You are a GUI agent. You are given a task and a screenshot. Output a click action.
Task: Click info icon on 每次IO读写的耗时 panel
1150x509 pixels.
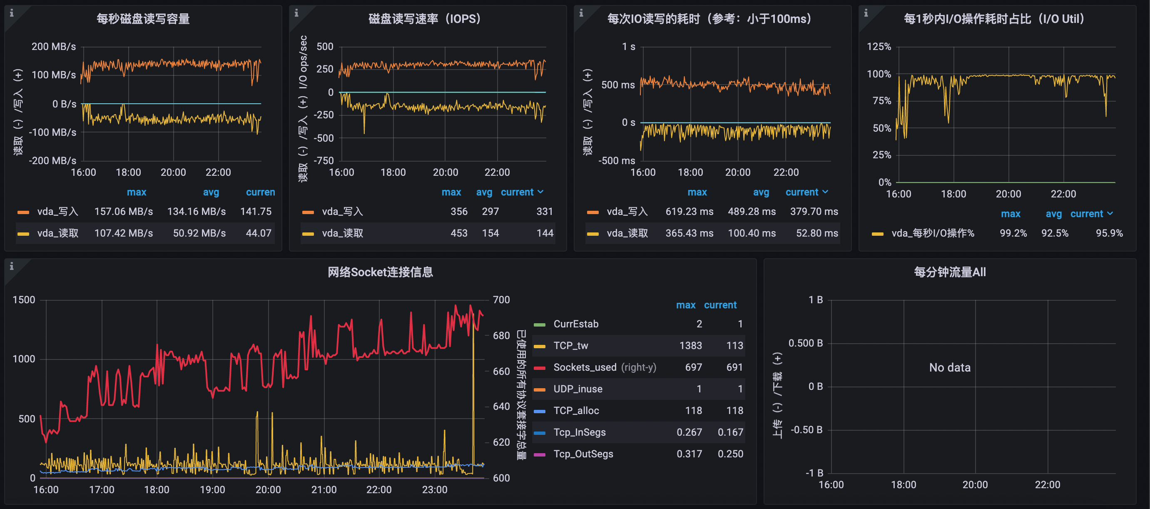tap(581, 13)
